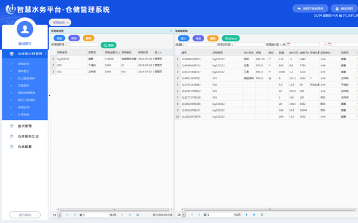Click the 盘点管理 sidebar icon
358x223 pixels.
(x=12, y=126)
